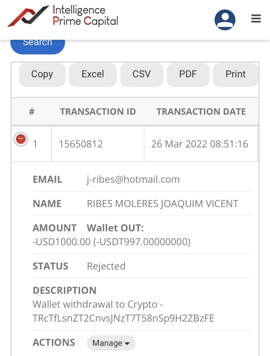Click the j-ribes@hotmail.com email address
The width and height of the screenshot is (270, 356).
pyautogui.click(x=133, y=180)
